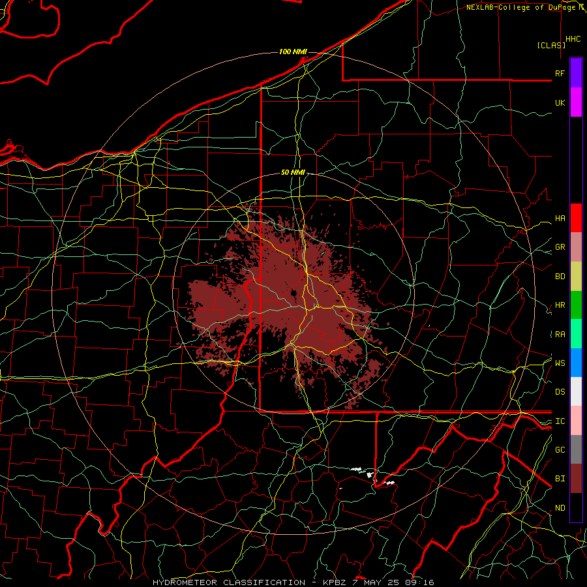Click the 50 NMI range ring label
The width and height of the screenshot is (587, 587).
click(x=293, y=172)
